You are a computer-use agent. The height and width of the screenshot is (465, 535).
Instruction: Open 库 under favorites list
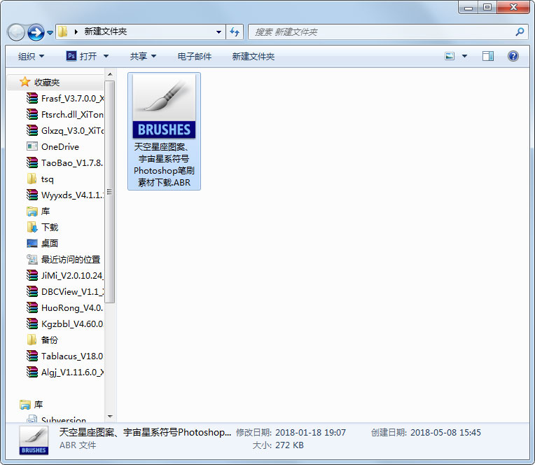tap(39, 211)
